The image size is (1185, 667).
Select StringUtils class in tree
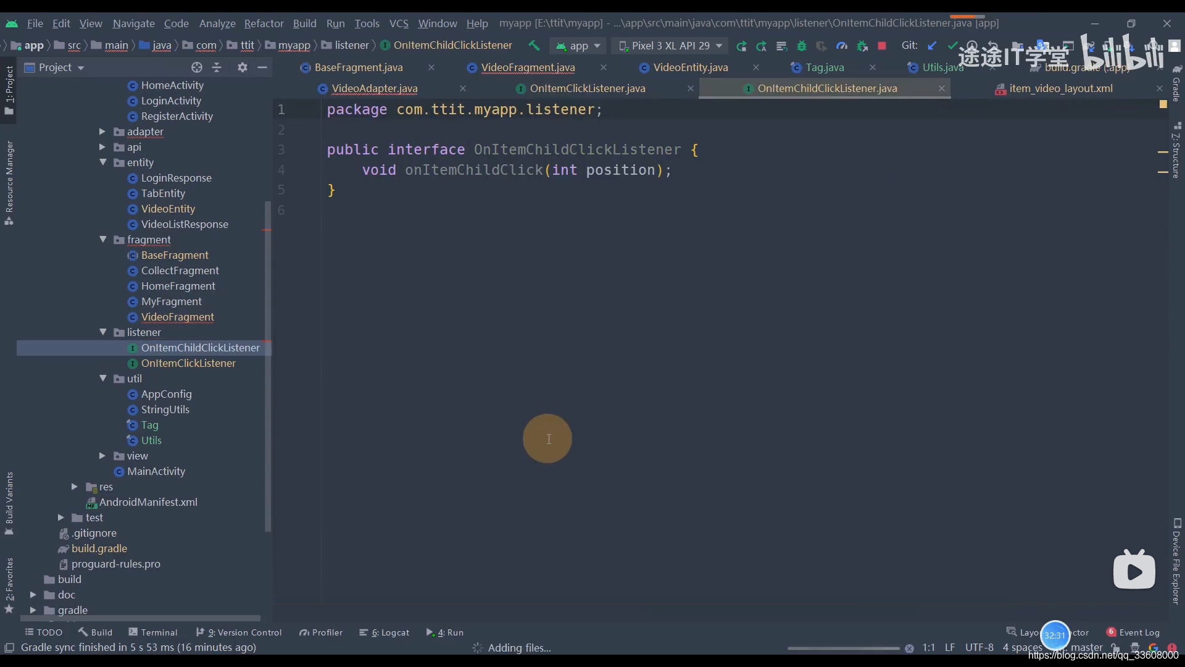point(165,409)
